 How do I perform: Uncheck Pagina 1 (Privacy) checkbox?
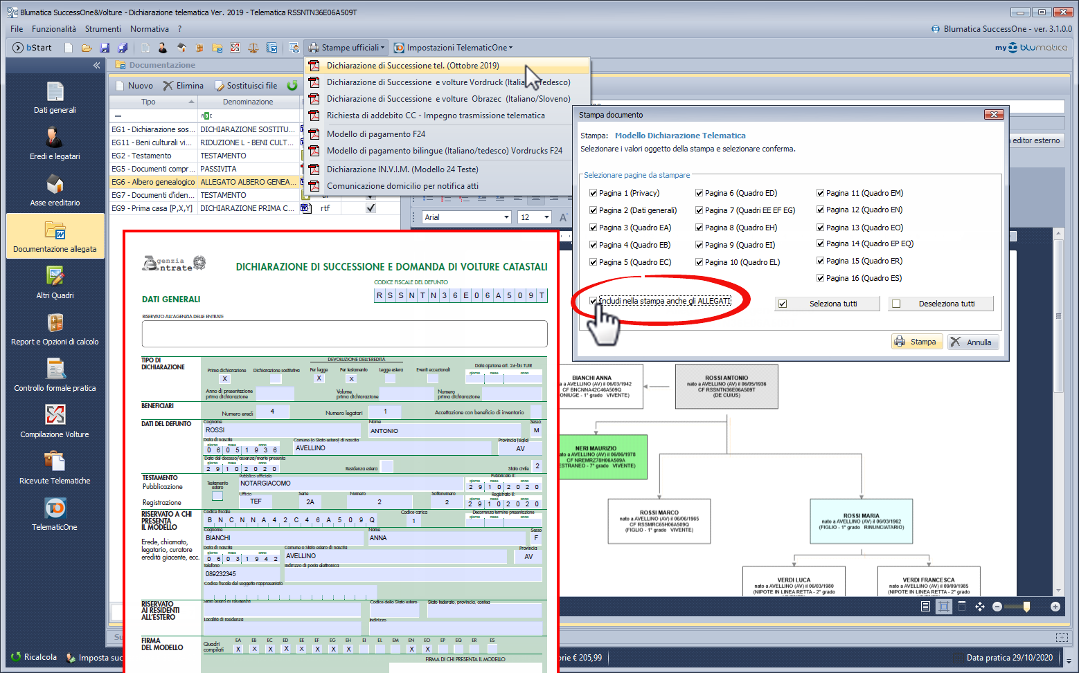(x=593, y=193)
